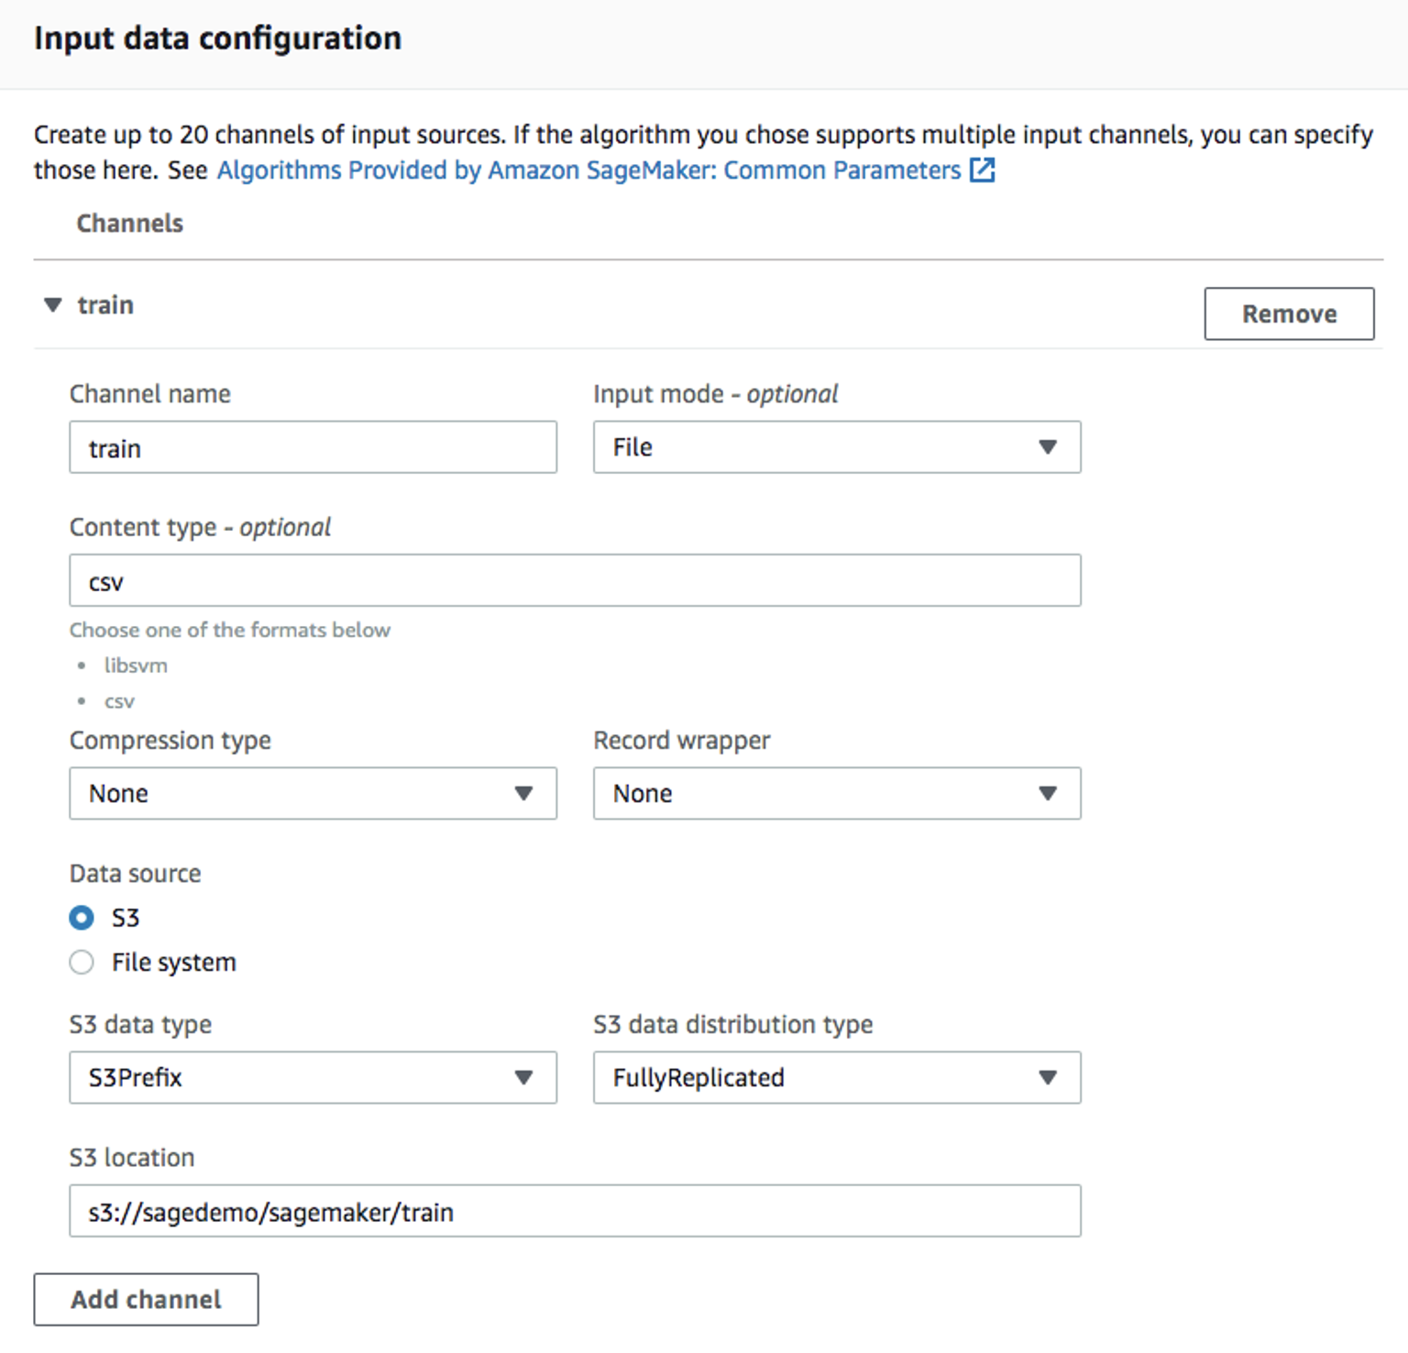
Task: Click the disclosure triangle beside train channel
Action: tap(52, 305)
